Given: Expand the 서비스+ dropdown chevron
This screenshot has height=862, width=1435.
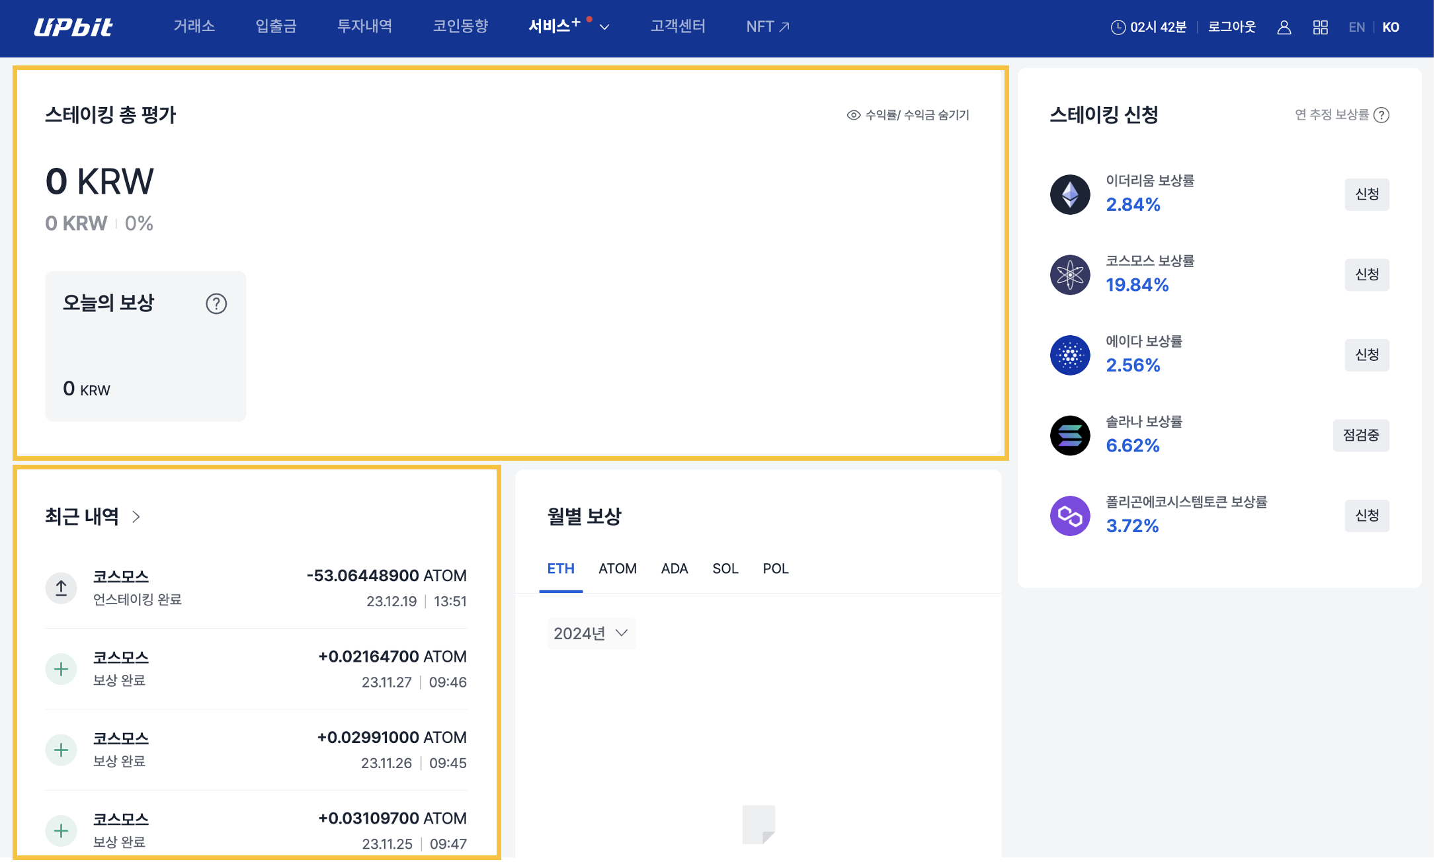Looking at the screenshot, I should [x=604, y=28].
